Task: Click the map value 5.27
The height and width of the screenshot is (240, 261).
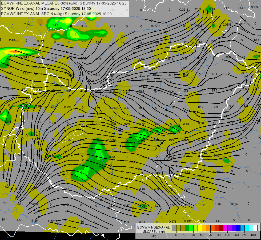Action: coord(187,189)
